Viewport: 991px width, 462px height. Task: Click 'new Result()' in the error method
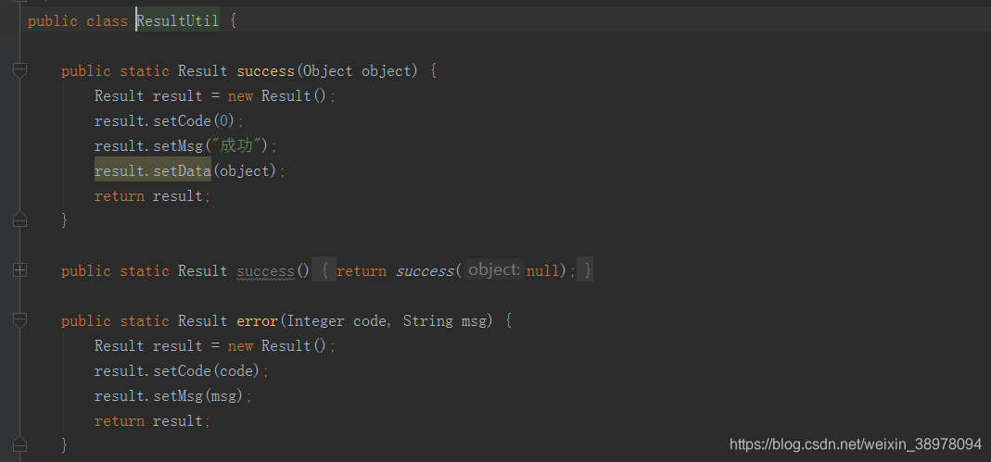pyautogui.click(x=279, y=346)
